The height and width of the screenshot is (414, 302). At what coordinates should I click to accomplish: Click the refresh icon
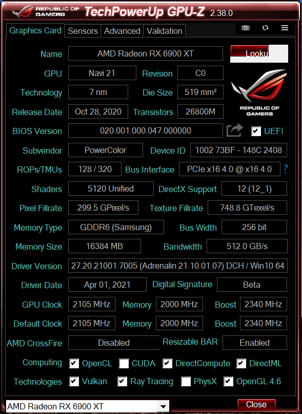265,28
